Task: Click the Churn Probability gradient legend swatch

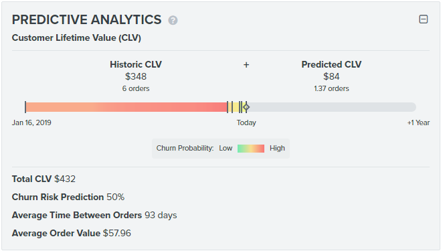Action: 251,149
